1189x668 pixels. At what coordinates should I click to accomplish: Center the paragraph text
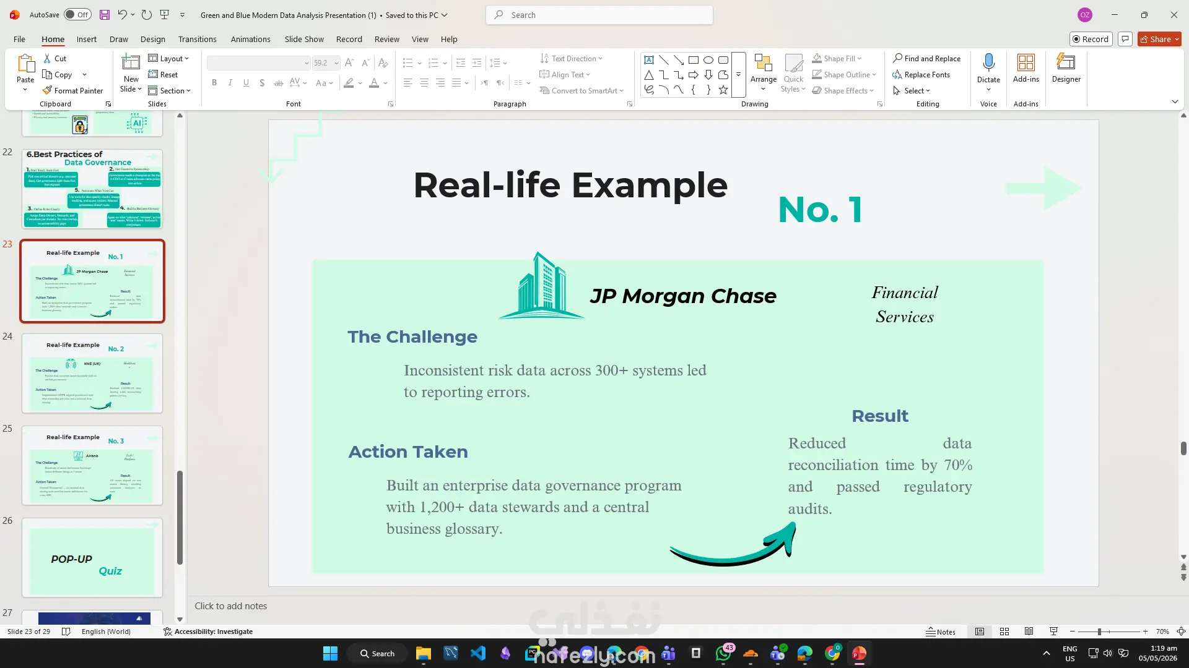[424, 82]
